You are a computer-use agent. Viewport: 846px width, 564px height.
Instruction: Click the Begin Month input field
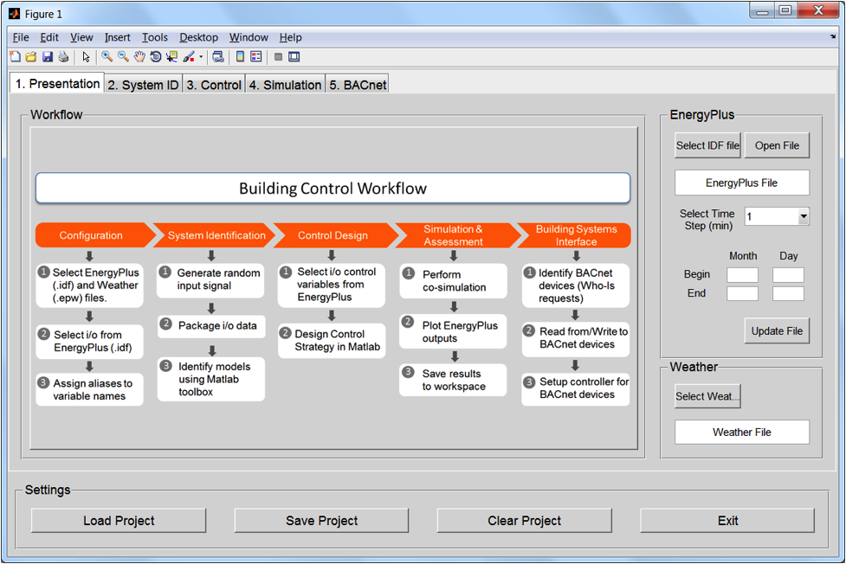(x=742, y=275)
